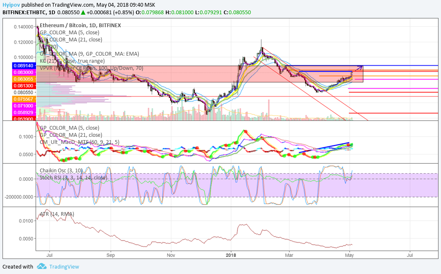The height and width of the screenshot is (274, 441).
Task: Click the TradingView cloud logo icon
Action: [41, 266]
